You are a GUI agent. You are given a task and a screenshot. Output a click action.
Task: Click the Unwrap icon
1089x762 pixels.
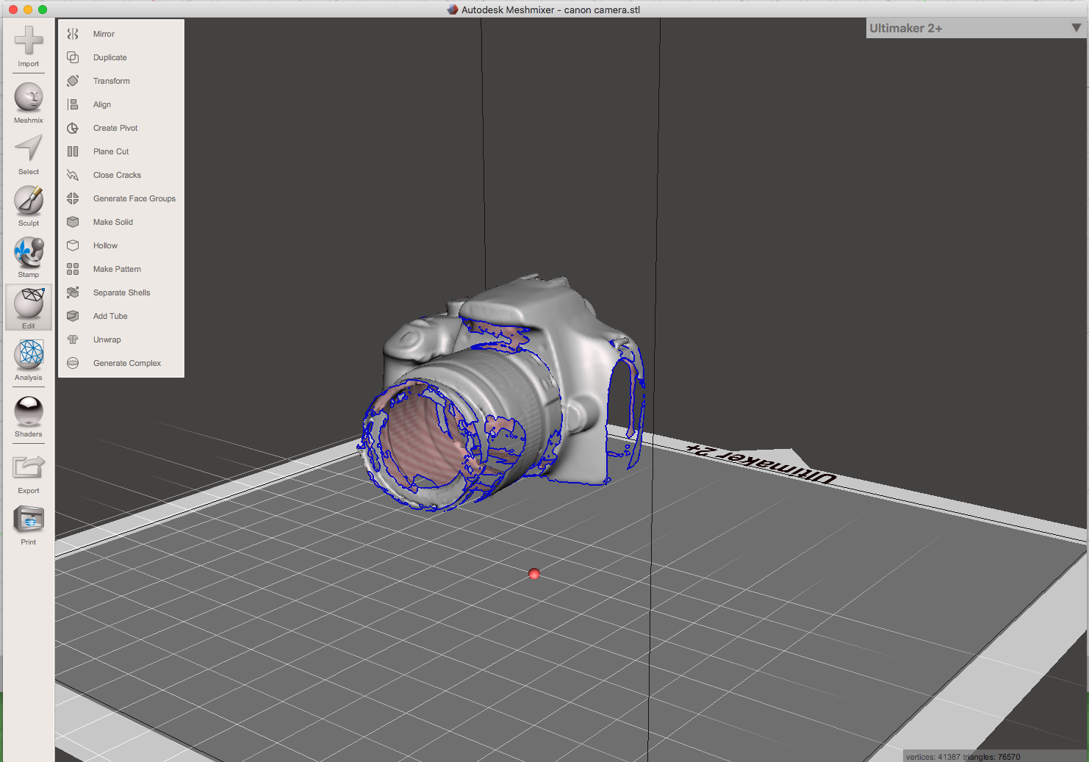click(x=73, y=339)
